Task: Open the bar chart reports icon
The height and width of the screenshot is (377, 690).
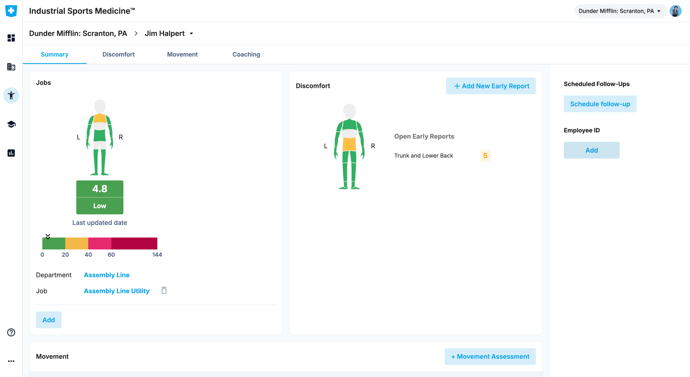Action: click(11, 153)
